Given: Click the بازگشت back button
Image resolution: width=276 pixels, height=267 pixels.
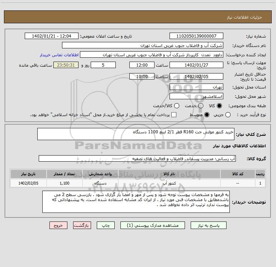Looking at the screenshot, I should point(82,225).
